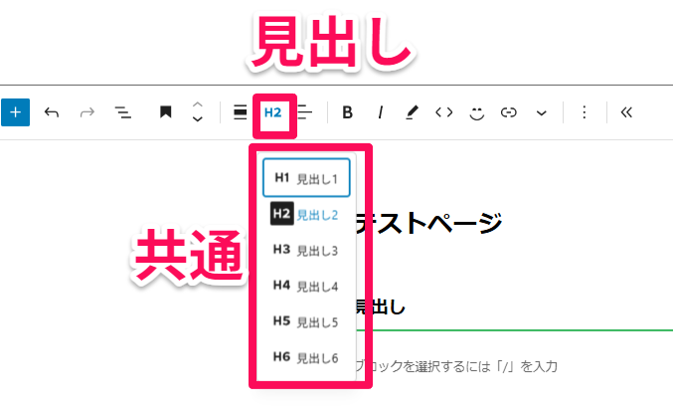Open block options three-dot menu
This screenshot has width=673, height=414.
point(585,112)
